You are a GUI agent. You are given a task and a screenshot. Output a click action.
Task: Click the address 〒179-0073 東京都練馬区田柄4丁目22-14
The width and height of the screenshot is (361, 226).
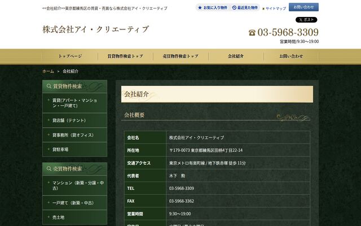(206, 150)
